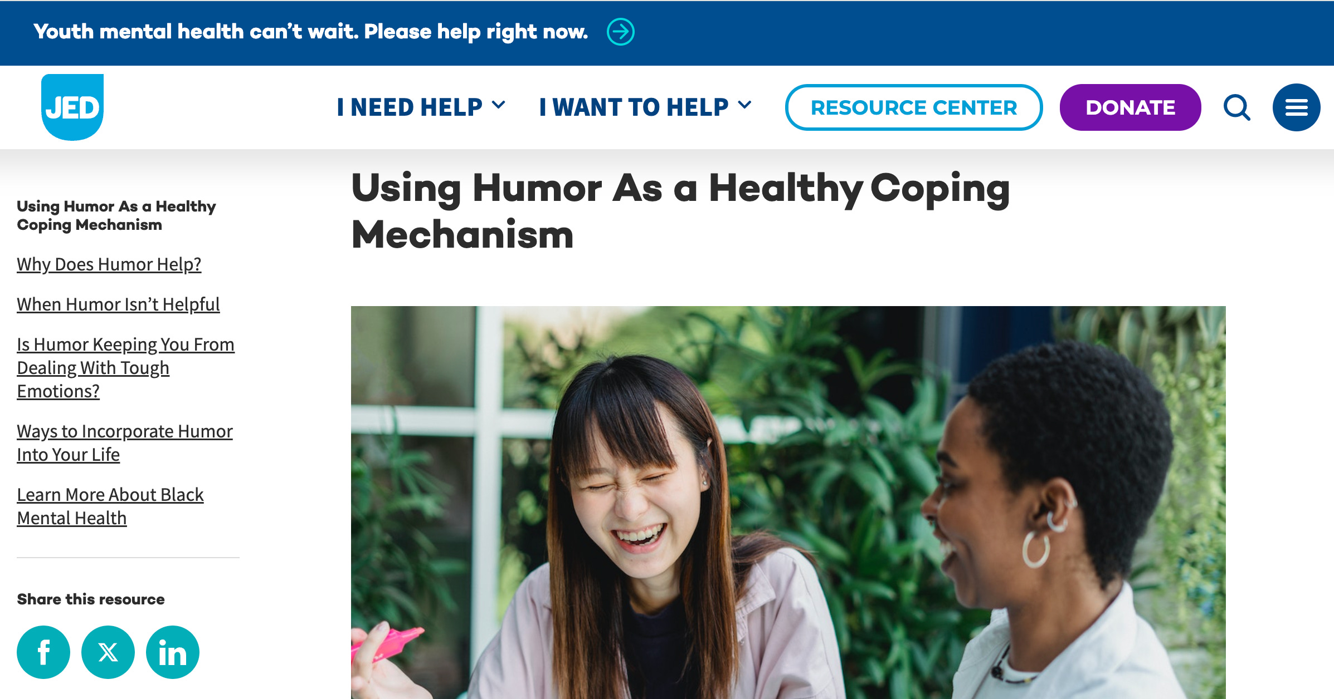Jump to When Humor Isn't Helpful
This screenshot has height=699, width=1334.
coord(118,304)
